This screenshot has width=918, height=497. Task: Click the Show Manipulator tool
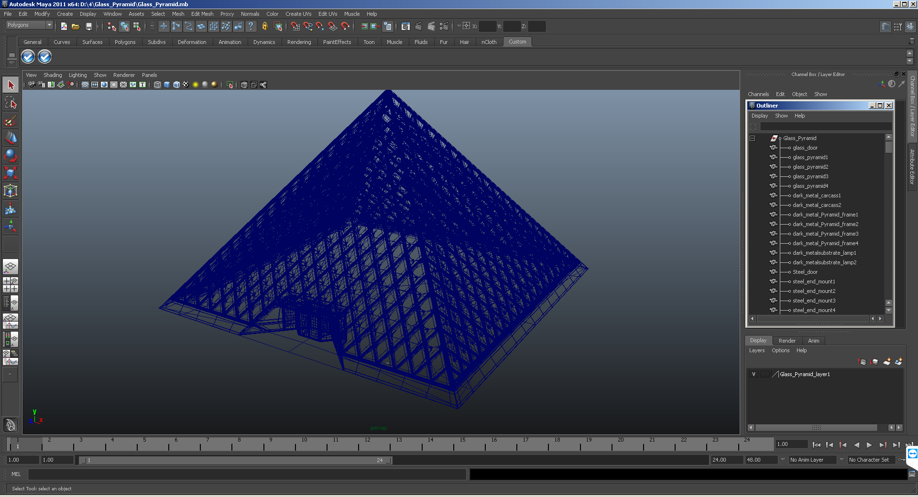click(11, 226)
